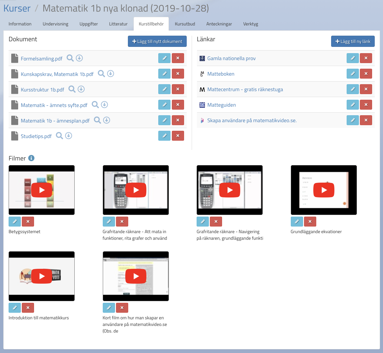Image resolution: width=383 pixels, height=353 pixels.
Task: Click the Lägg till ny länk button
Action: coord(353,41)
